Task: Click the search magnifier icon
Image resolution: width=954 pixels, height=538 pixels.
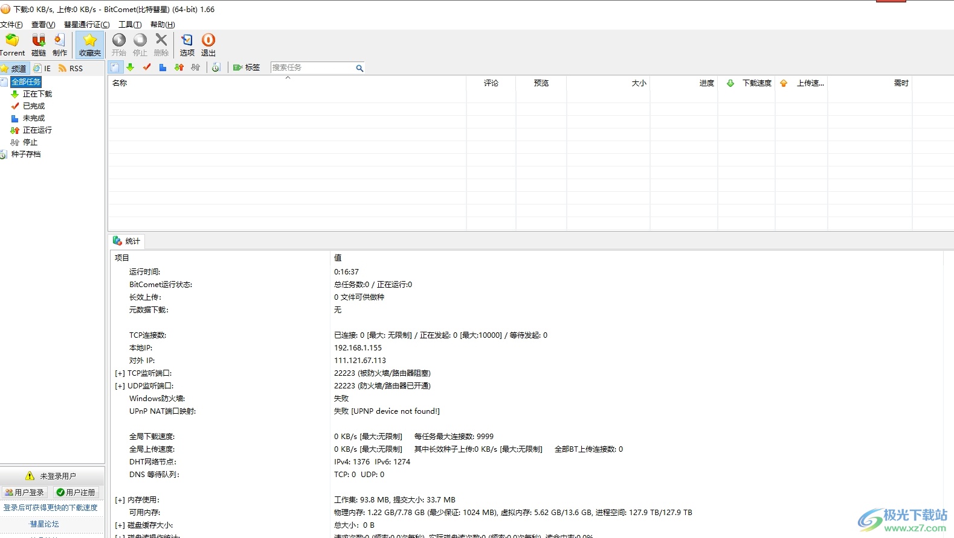Action: (359, 68)
